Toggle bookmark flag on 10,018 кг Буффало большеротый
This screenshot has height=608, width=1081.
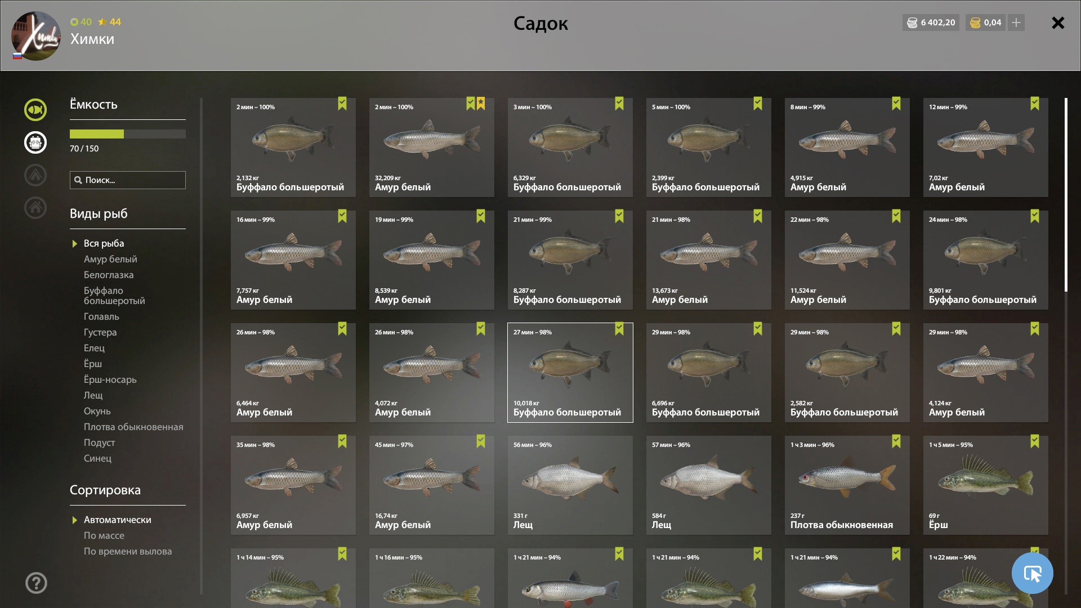coord(619,329)
